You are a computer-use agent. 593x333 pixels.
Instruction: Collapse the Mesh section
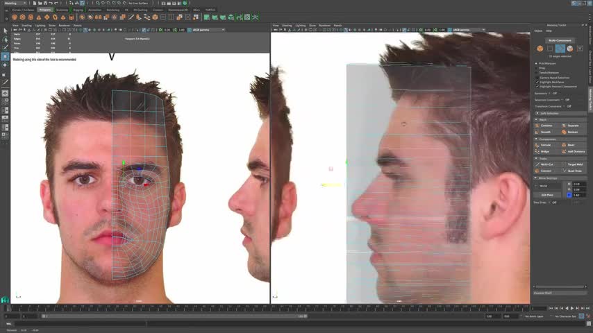click(x=560, y=119)
